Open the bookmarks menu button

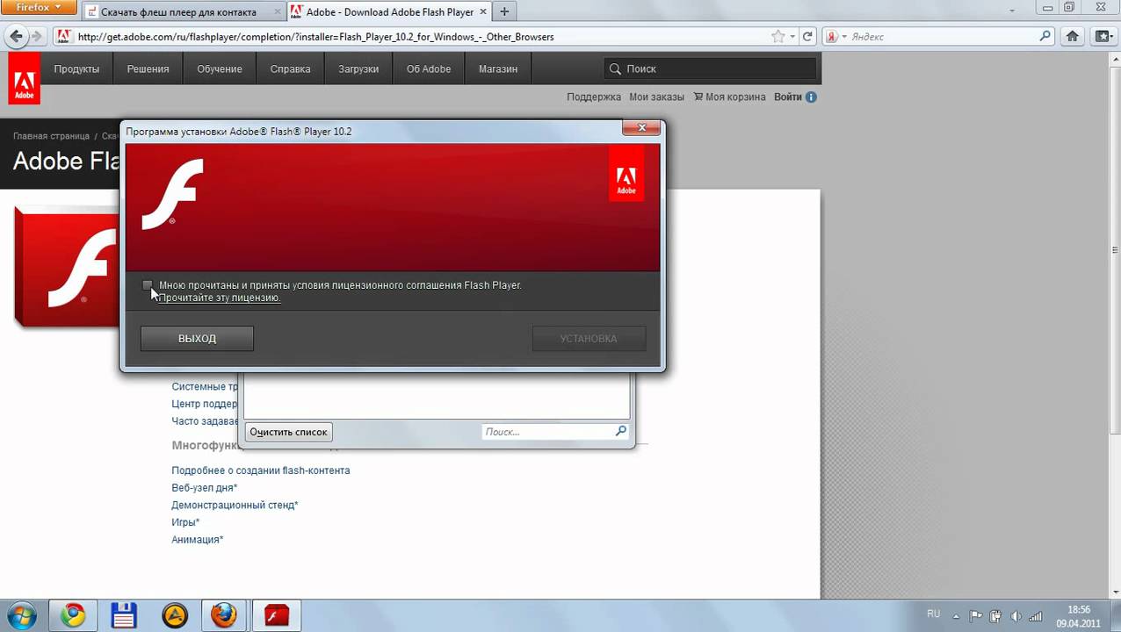point(1103,37)
